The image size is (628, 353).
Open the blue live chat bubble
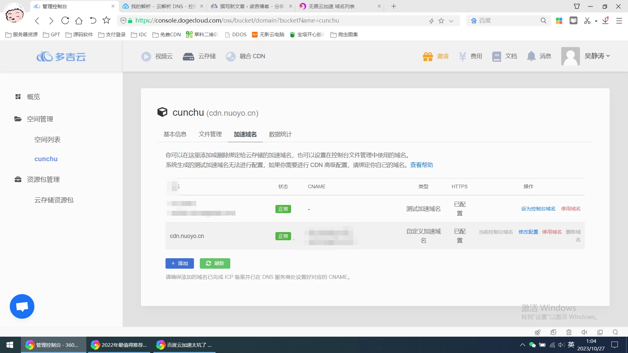(x=22, y=306)
